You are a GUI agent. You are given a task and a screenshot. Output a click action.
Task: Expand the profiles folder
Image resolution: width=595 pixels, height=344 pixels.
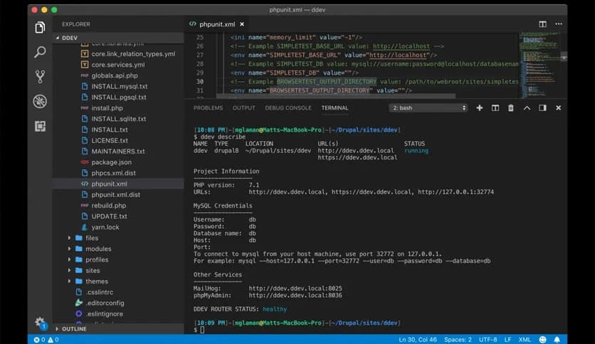point(97,260)
